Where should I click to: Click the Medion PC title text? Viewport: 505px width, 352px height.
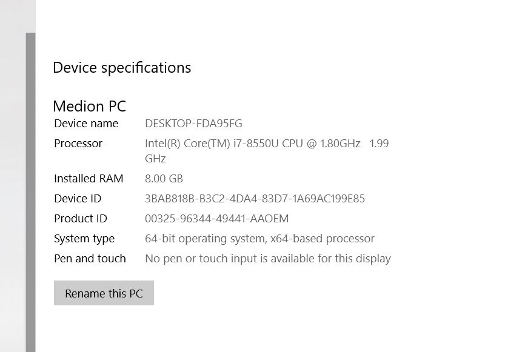pos(89,106)
